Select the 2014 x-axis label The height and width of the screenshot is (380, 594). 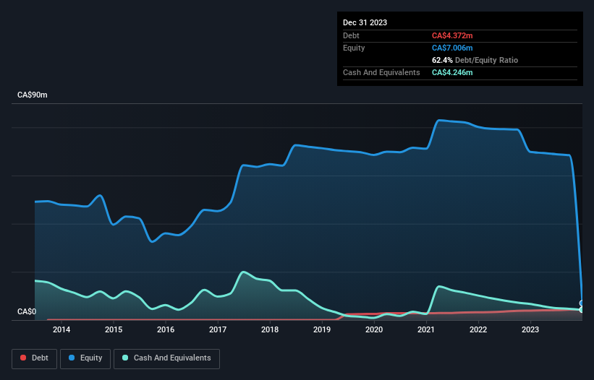pyautogui.click(x=61, y=329)
